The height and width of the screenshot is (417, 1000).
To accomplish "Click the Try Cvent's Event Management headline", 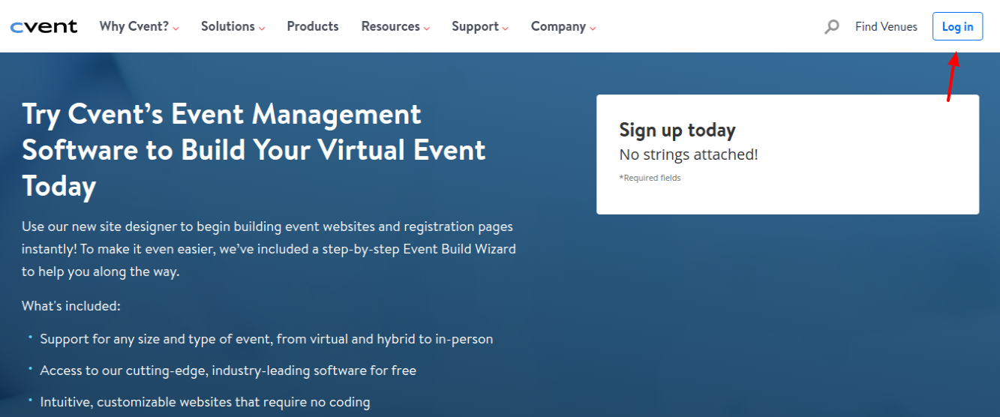I will tap(254, 150).
